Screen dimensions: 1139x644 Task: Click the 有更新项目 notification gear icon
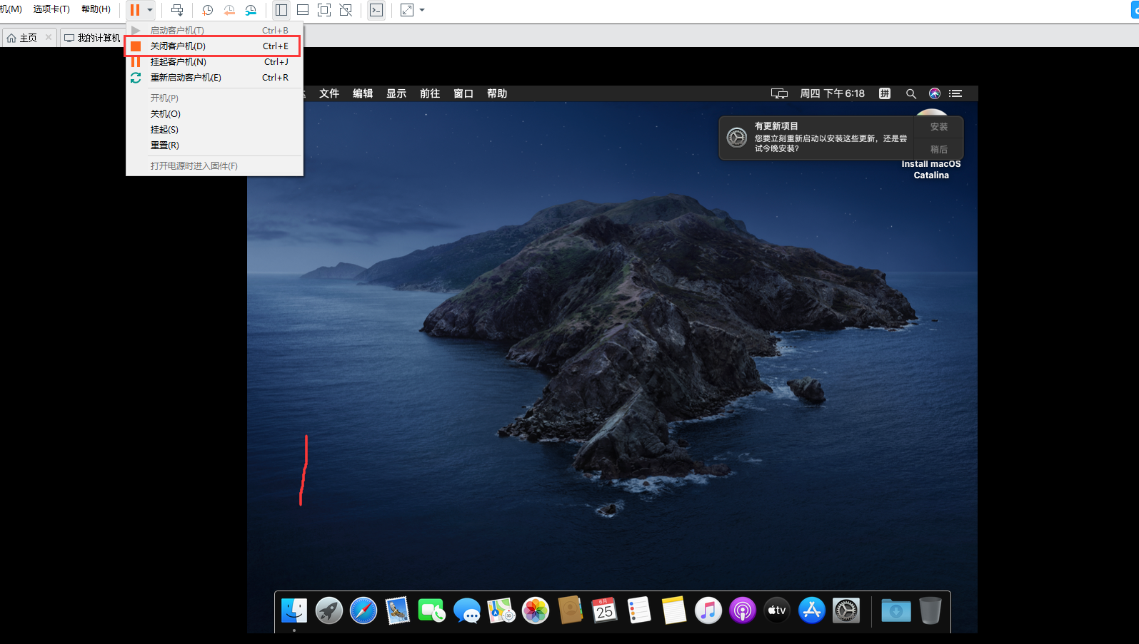coord(737,137)
